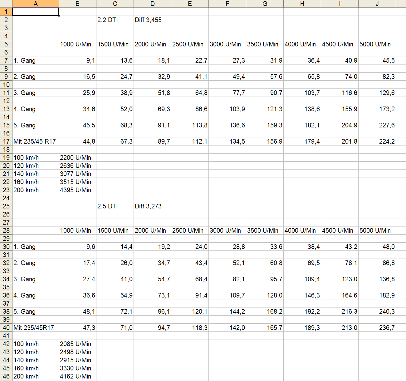Click the active cell A1
This screenshot has height=381, width=406.
click(36, 12)
